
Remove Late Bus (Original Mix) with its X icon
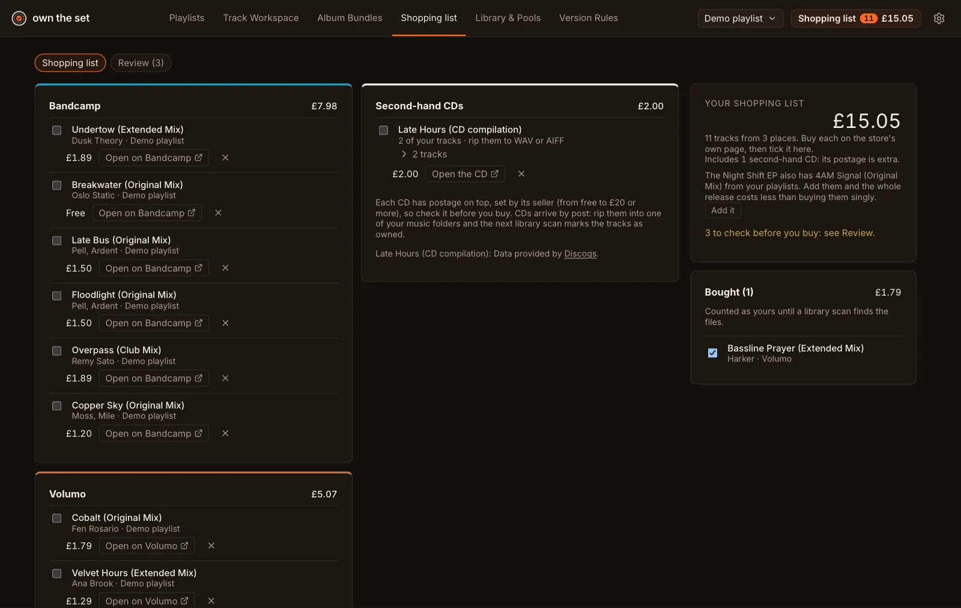pos(225,268)
